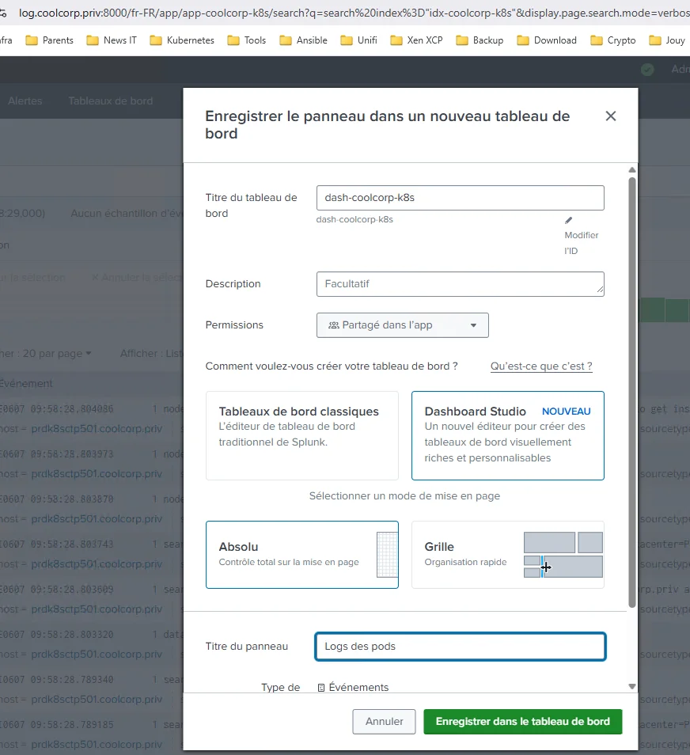This screenshot has height=755, width=690.
Task: Open the Parents bookmark folder
Action: (x=50, y=40)
